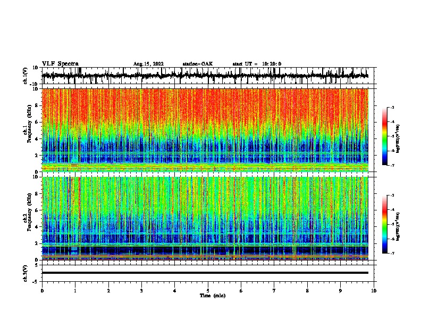Click the 4 kHz tick label of ch.1 spectrogram
Image resolution: width=421 pixels, height=326 pixels.
point(37,139)
